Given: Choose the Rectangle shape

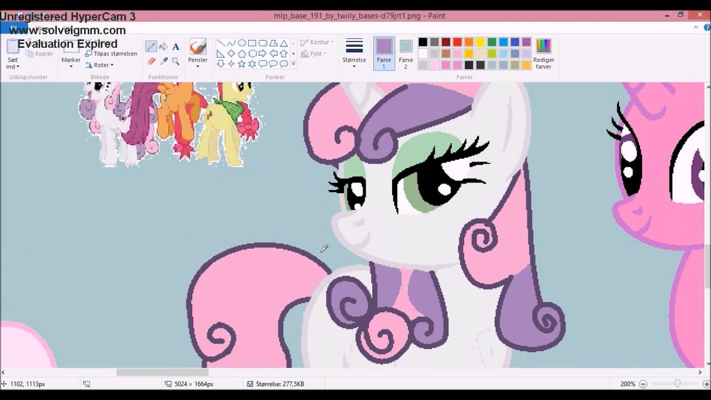Looking at the screenshot, I should point(252,43).
